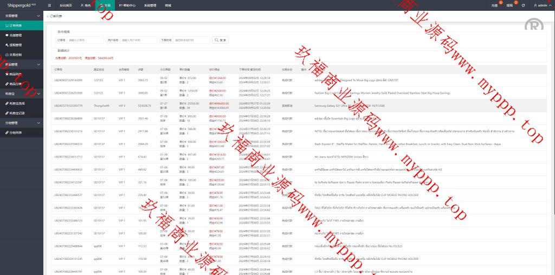Open 提现 notifications with badge
The height and width of the screenshot is (275, 555).
(x=509, y=5)
